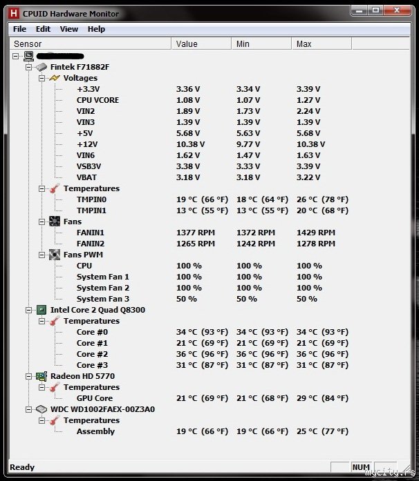Screen dimensions: 419x481
Task: Collapse the Voltages group
Action: [41, 78]
